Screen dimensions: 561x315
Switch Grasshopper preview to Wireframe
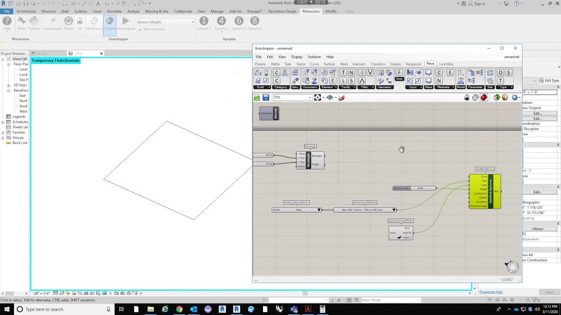coord(94,23)
